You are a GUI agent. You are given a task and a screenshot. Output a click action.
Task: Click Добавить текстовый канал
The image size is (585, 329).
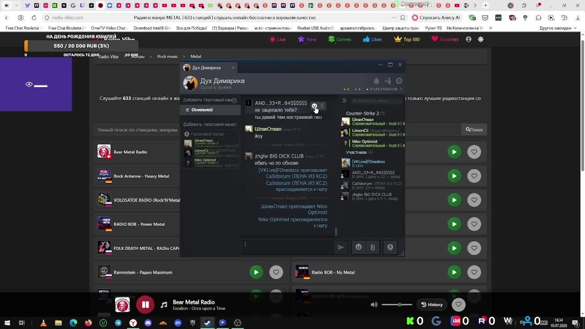point(208,100)
